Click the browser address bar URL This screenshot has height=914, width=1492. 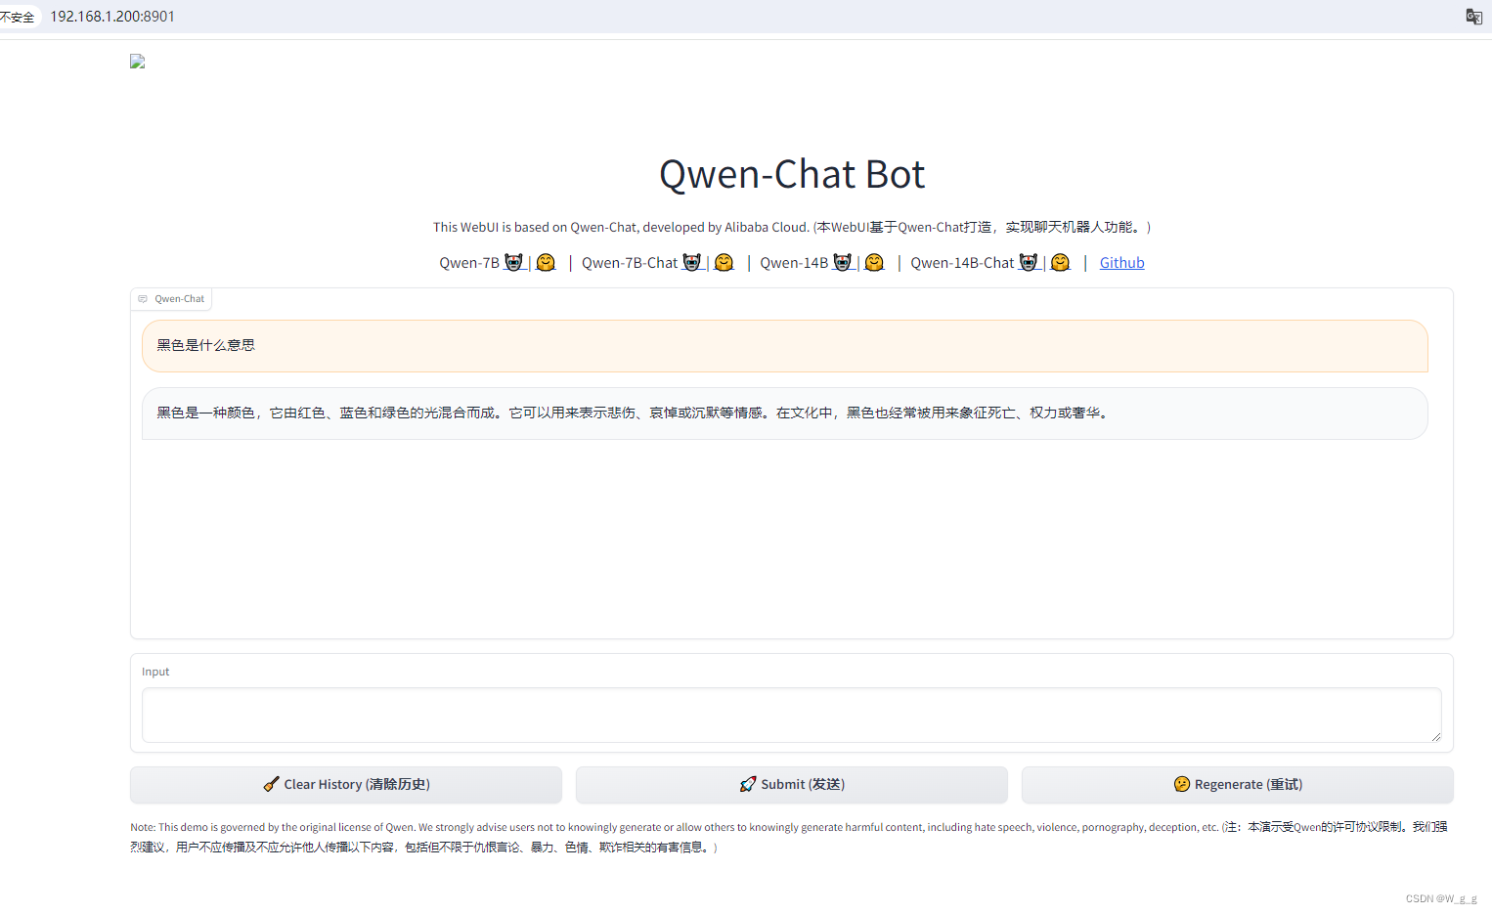pos(112,16)
